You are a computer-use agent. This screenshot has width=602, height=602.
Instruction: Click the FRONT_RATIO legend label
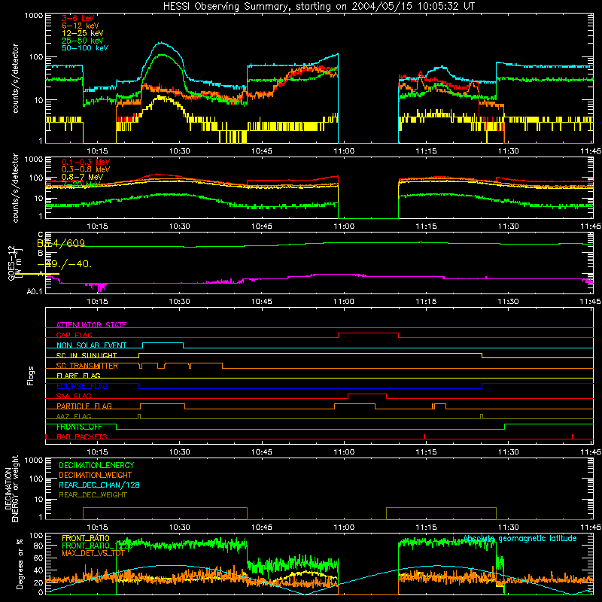pyautogui.click(x=86, y=538)
